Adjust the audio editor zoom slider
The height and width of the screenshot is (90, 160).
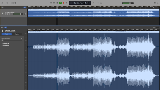pos(156,27)
